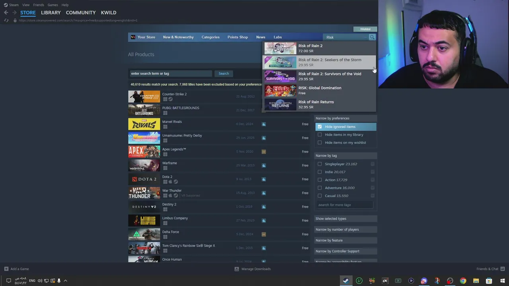Click the Steam Deck verified icon for Dota 2
509x286 pixels.
coord(264,179)
